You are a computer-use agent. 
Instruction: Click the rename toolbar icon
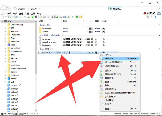[65, 17]
